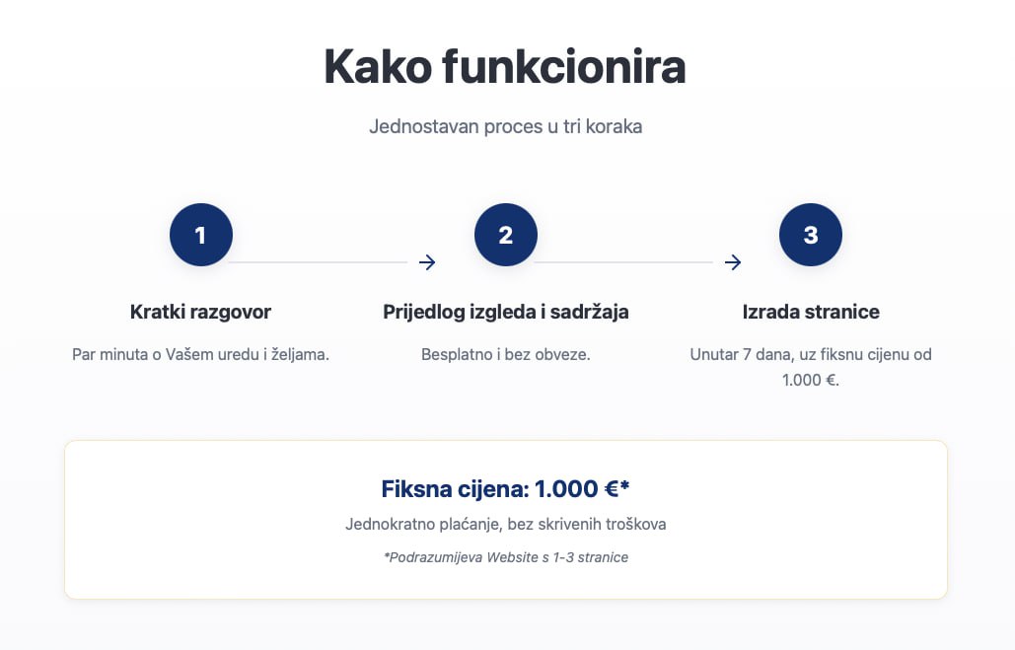Click the step 1 number circle
1015x650 pixels.
pos(201,235)
